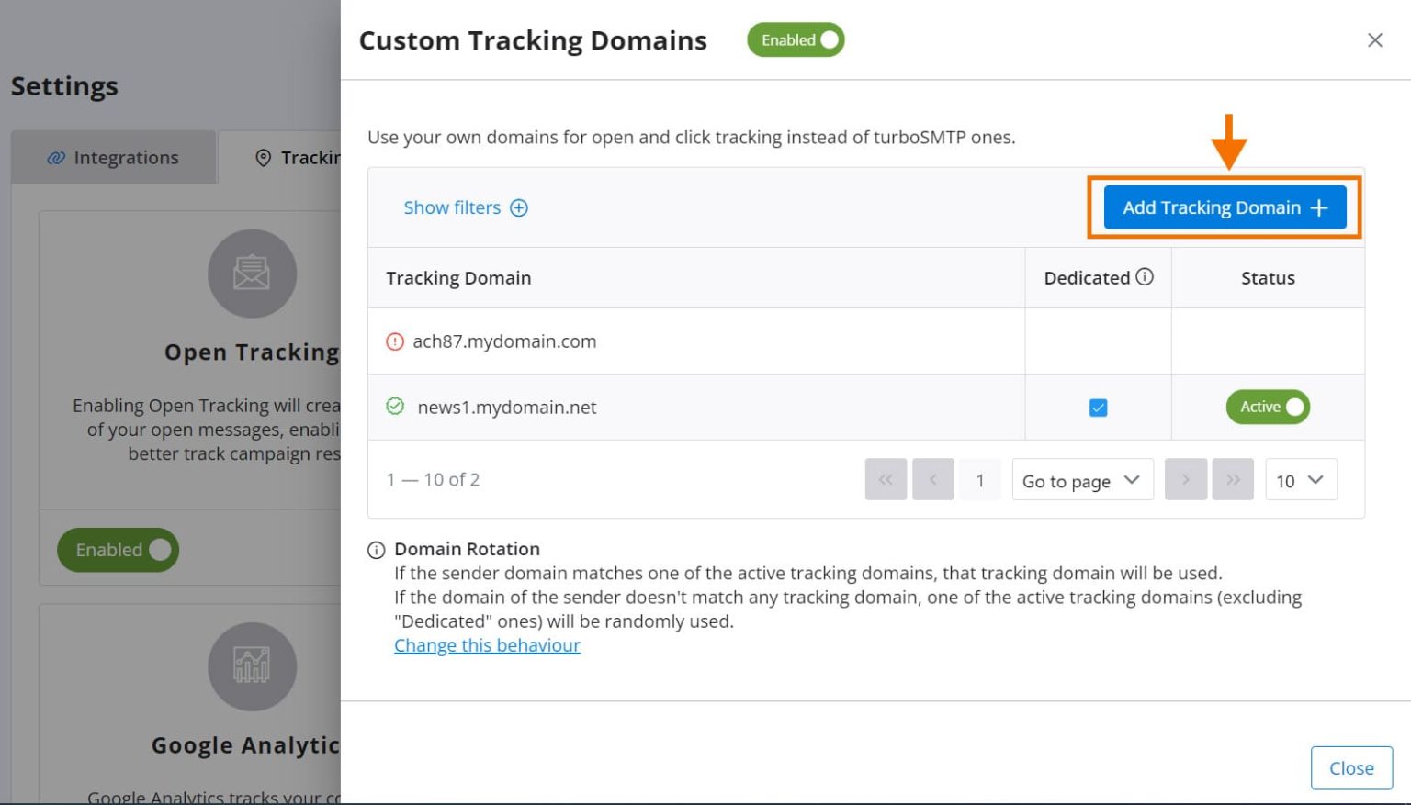Click the Add Tracking Domain button
Image resolution: width=1411 pixels, height=805 pixels.
pos(1224,207)
